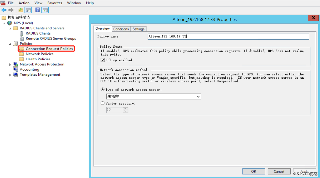Toggle the Policy enabled checkbox
This screenshot has width=320, height=178.
(103, 60)
